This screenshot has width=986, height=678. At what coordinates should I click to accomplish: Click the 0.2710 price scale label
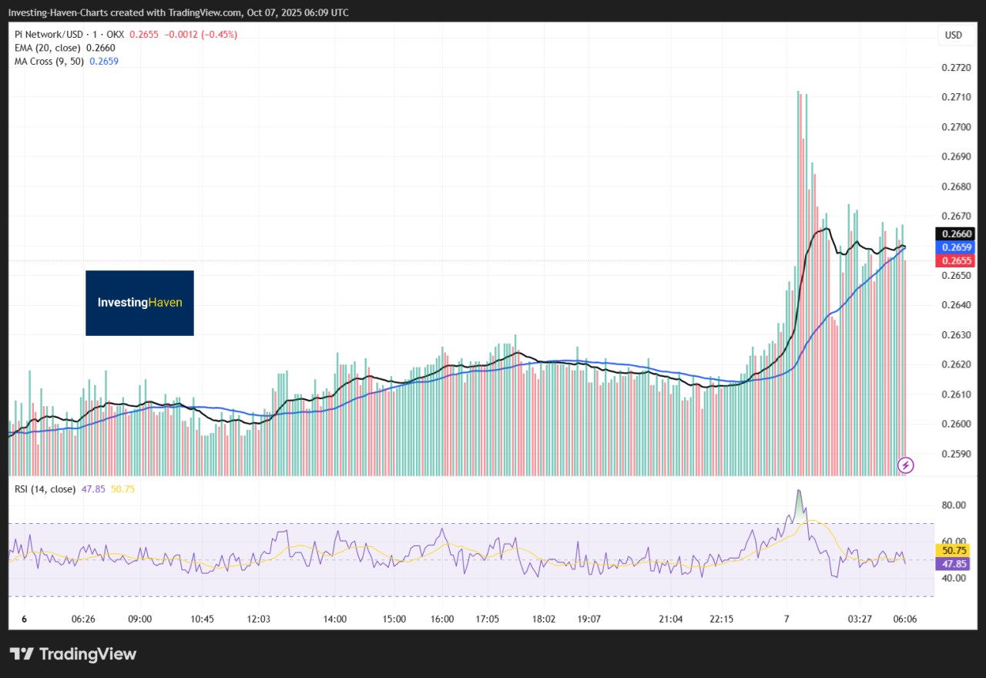point(957,97)
